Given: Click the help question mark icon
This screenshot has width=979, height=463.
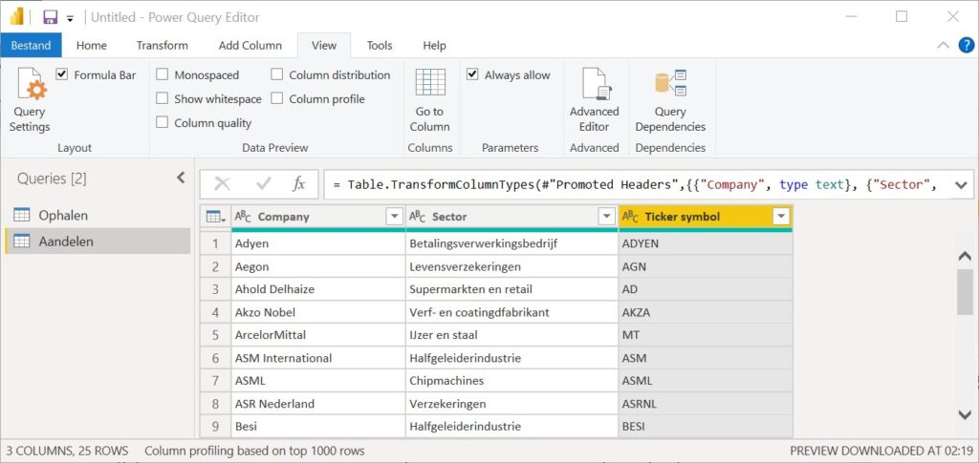Looking at the screenshot, I should pos(966,45).
